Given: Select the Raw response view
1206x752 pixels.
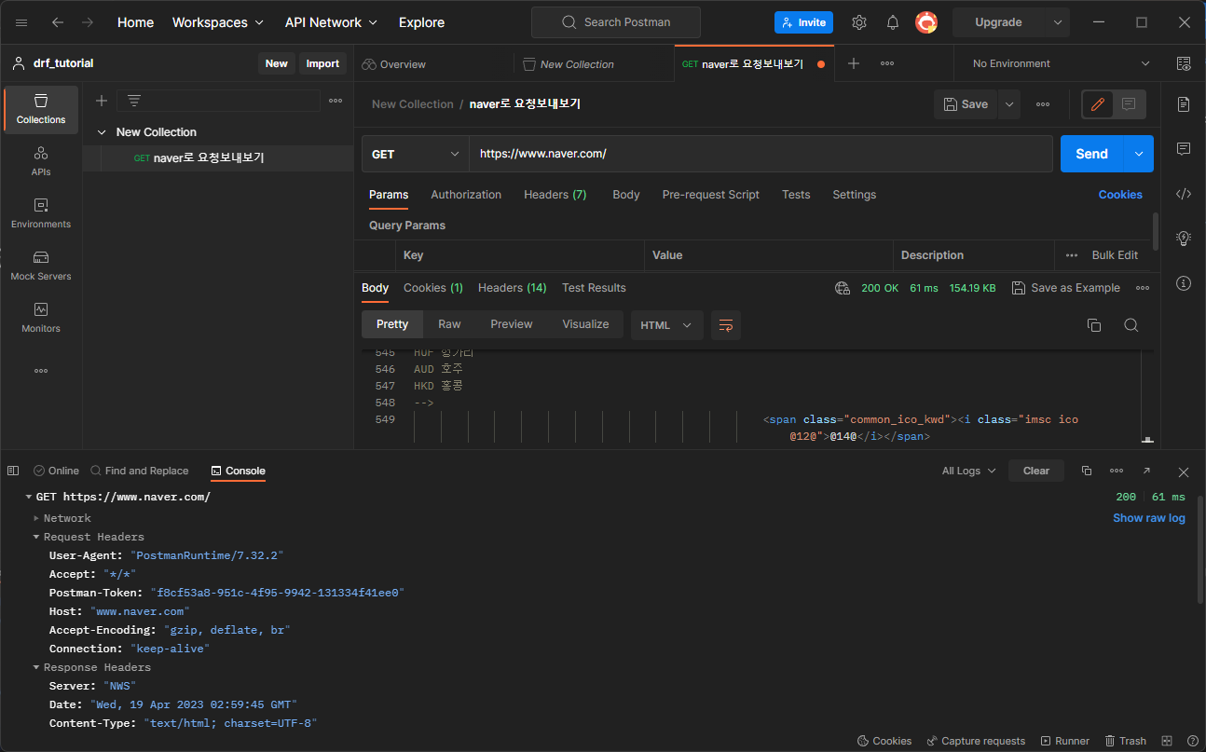Looking at the screenshot, I should [449, 324].
